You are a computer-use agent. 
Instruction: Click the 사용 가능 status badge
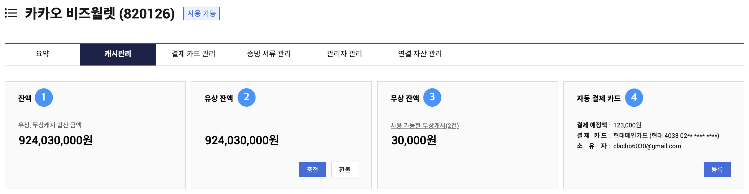click(201, 14)
